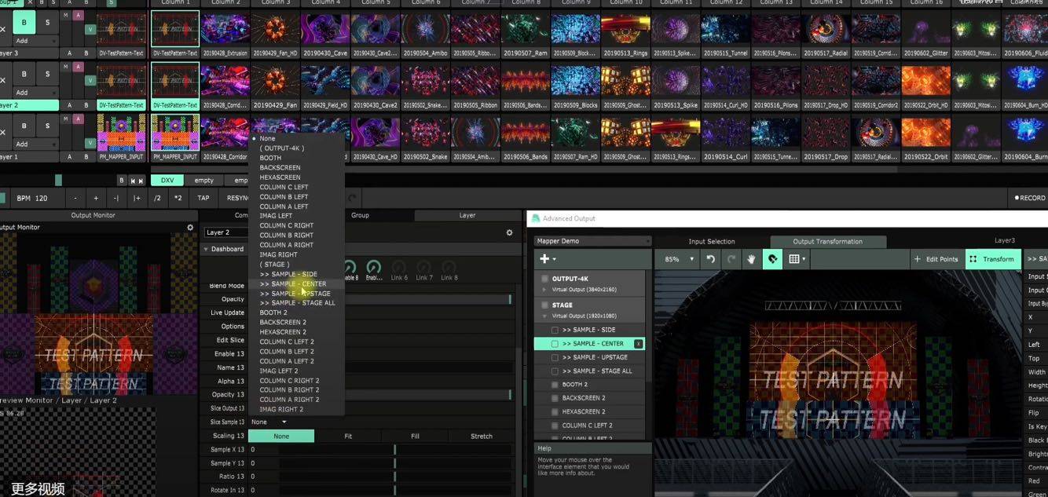Toggle Layer 3 bypass B button
The image size is (1048, 497).
click(x=24, y=22)
